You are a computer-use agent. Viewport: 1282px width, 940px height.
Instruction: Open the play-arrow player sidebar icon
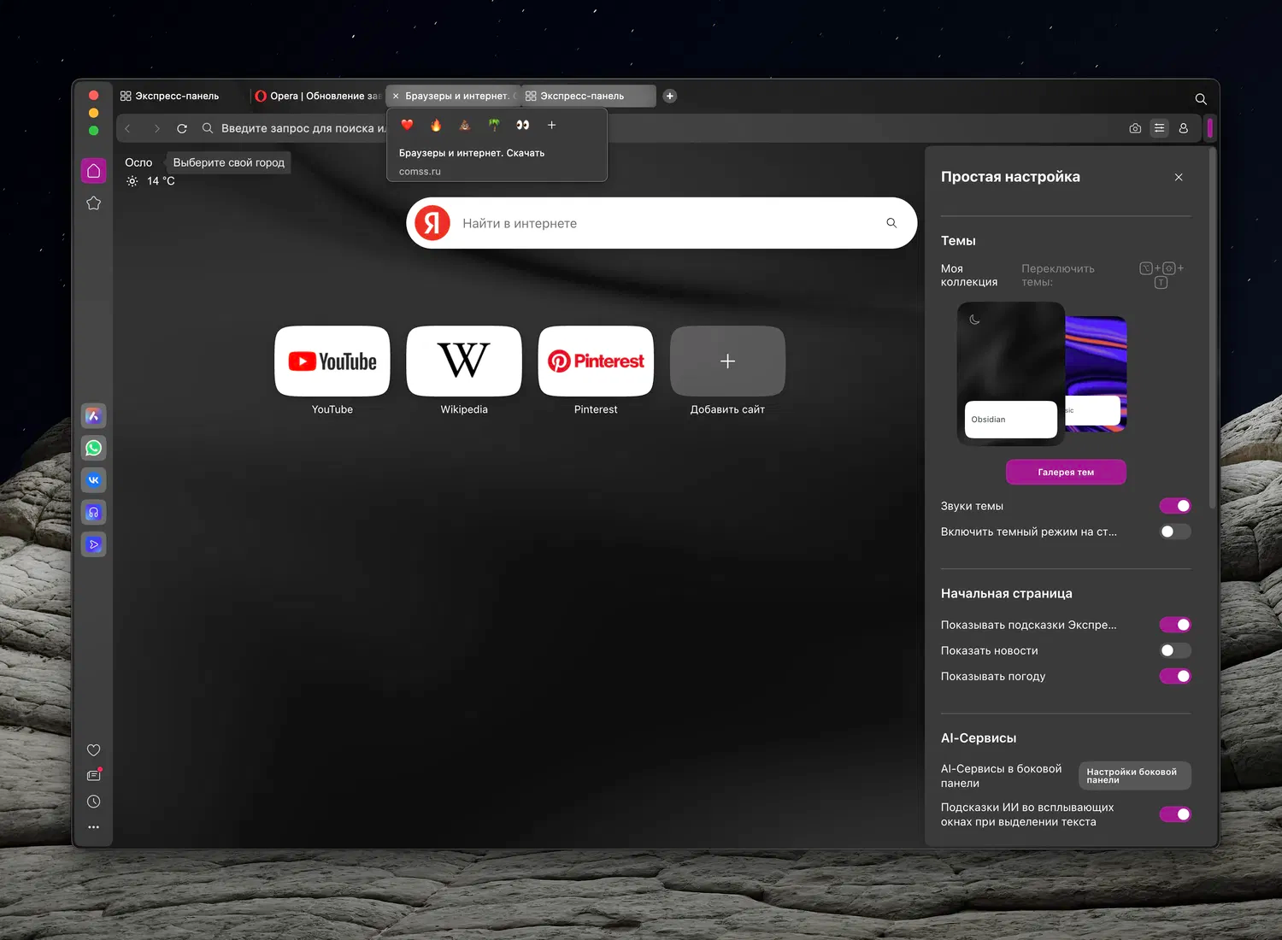pos(94,544)
